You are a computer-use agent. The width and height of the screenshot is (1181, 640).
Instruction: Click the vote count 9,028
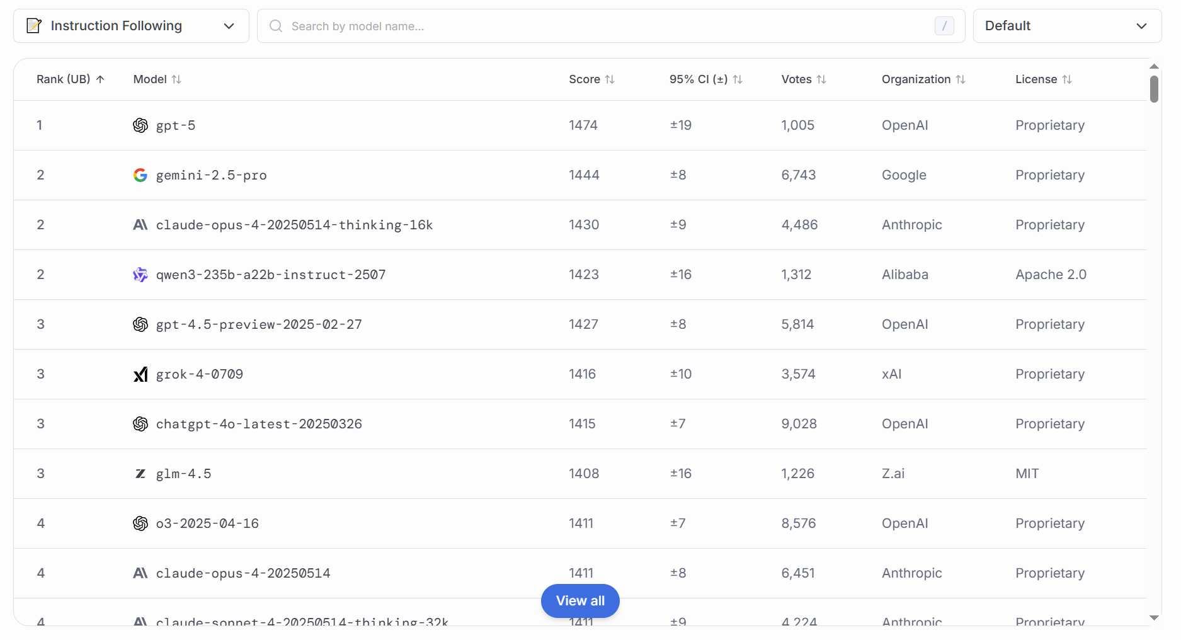(x=799, y=424)
